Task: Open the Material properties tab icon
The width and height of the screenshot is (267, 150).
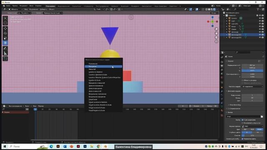Action: coord(222,111)
